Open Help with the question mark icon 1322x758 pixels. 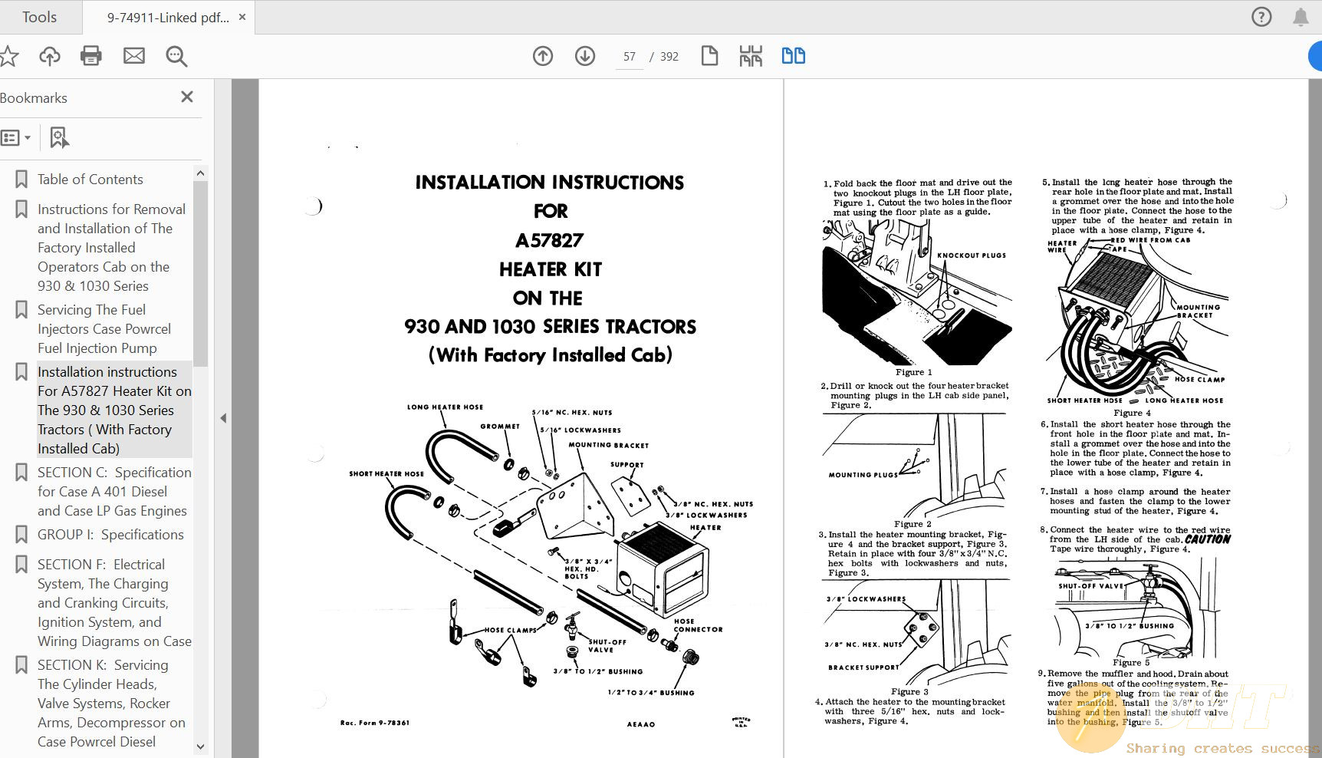point(1261,16)
